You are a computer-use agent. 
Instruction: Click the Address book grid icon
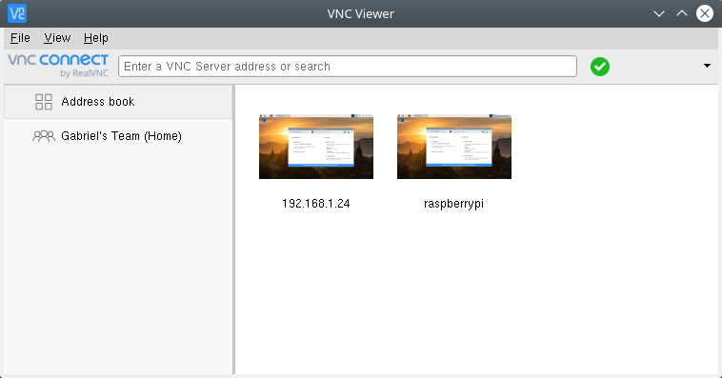pos(44,102)
